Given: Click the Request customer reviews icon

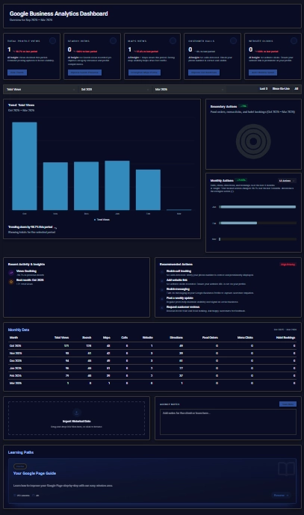Looking at the screenshot, I should pyautogui.click(x=162, y=308).
